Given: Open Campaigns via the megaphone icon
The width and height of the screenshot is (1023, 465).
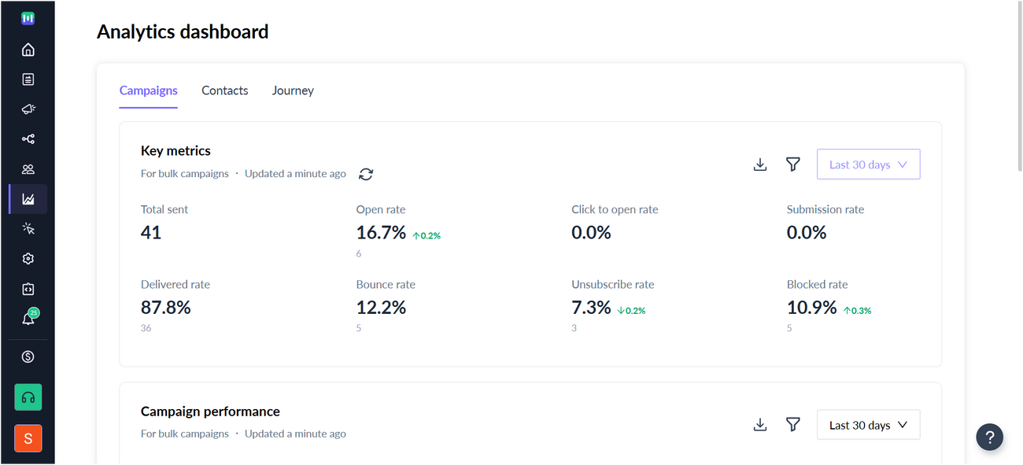Looking at the screenshot, I should pos(28,109).
